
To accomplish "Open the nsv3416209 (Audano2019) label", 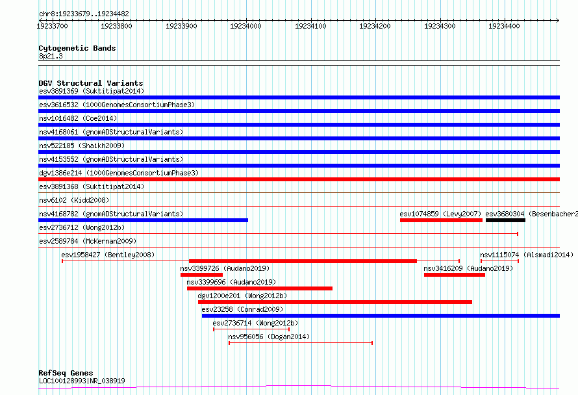I will (x=468, y=268).
